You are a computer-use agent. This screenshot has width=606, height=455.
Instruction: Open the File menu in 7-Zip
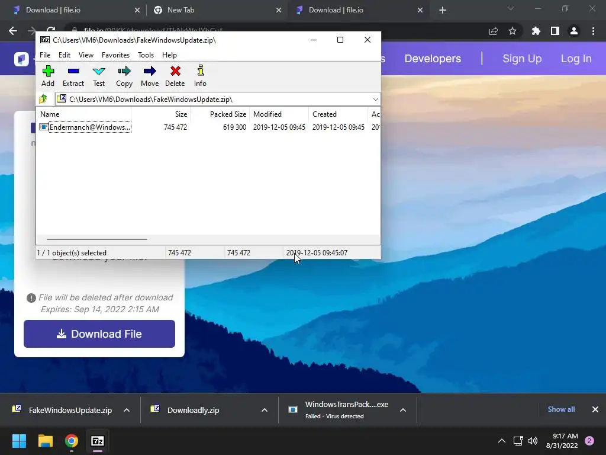45,55
